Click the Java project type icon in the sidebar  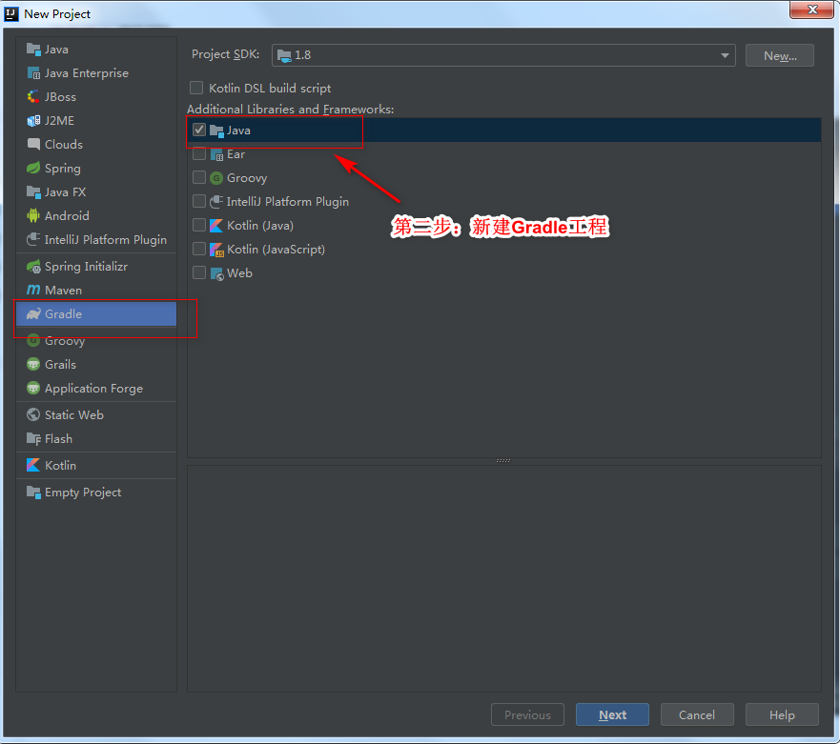(x=33, y=50)
